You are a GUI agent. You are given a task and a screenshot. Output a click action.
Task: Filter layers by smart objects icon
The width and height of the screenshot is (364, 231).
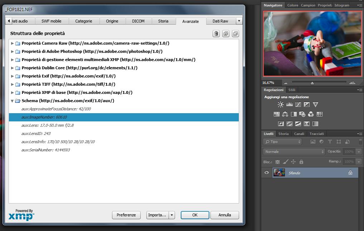pos(347,142)
